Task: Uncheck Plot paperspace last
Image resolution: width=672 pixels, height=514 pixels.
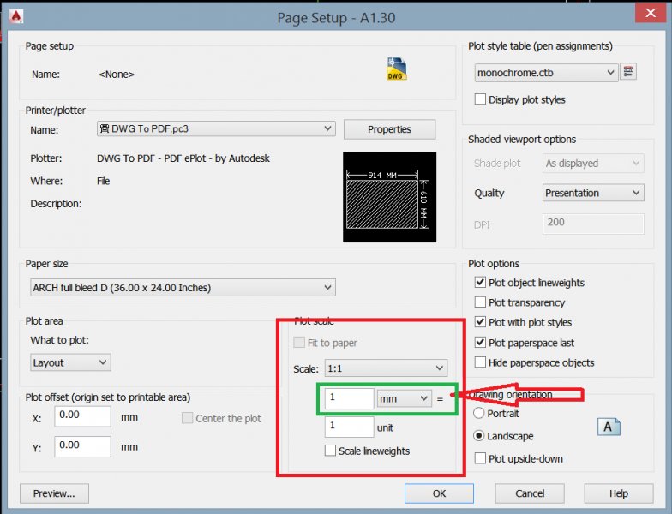Action: pyautogui.click(x=480, y=343)
